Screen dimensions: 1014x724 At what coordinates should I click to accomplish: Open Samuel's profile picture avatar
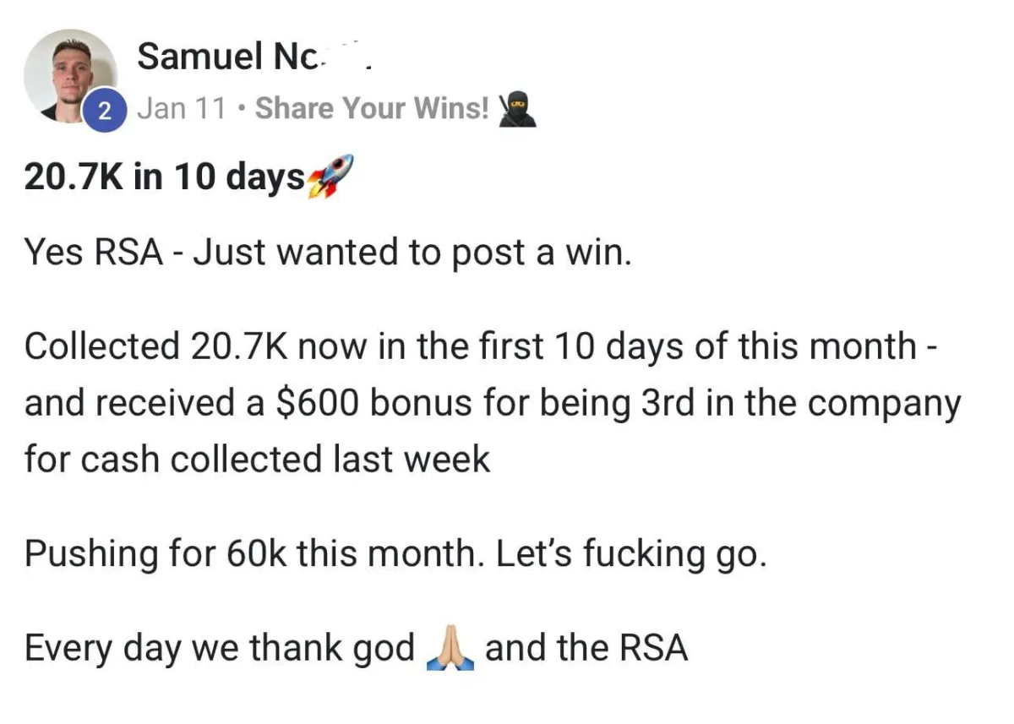(70, 75)
